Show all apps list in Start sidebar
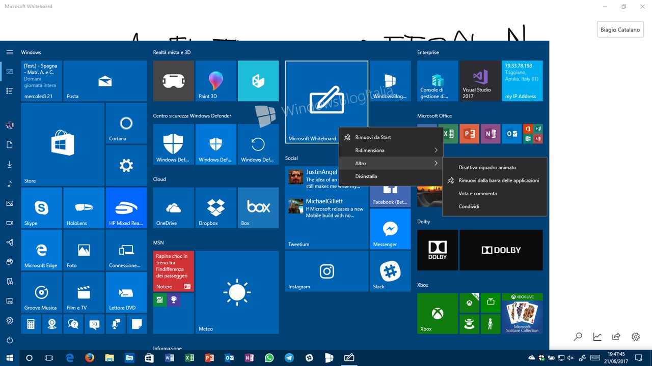Screen dimensions: 652x366 tap(10, 91)
